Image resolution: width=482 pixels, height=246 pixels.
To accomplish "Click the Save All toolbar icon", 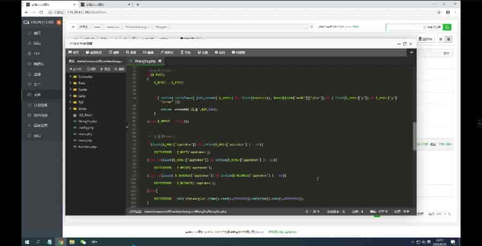I will point(93,52).
